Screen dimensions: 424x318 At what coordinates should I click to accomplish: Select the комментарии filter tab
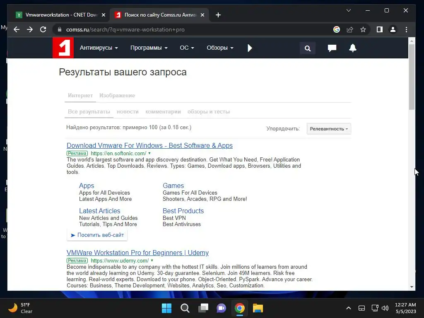(x=163, y=112)
